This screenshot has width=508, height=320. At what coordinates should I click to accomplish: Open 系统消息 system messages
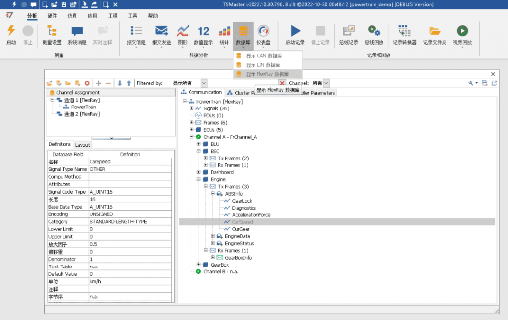click(77, 34)
